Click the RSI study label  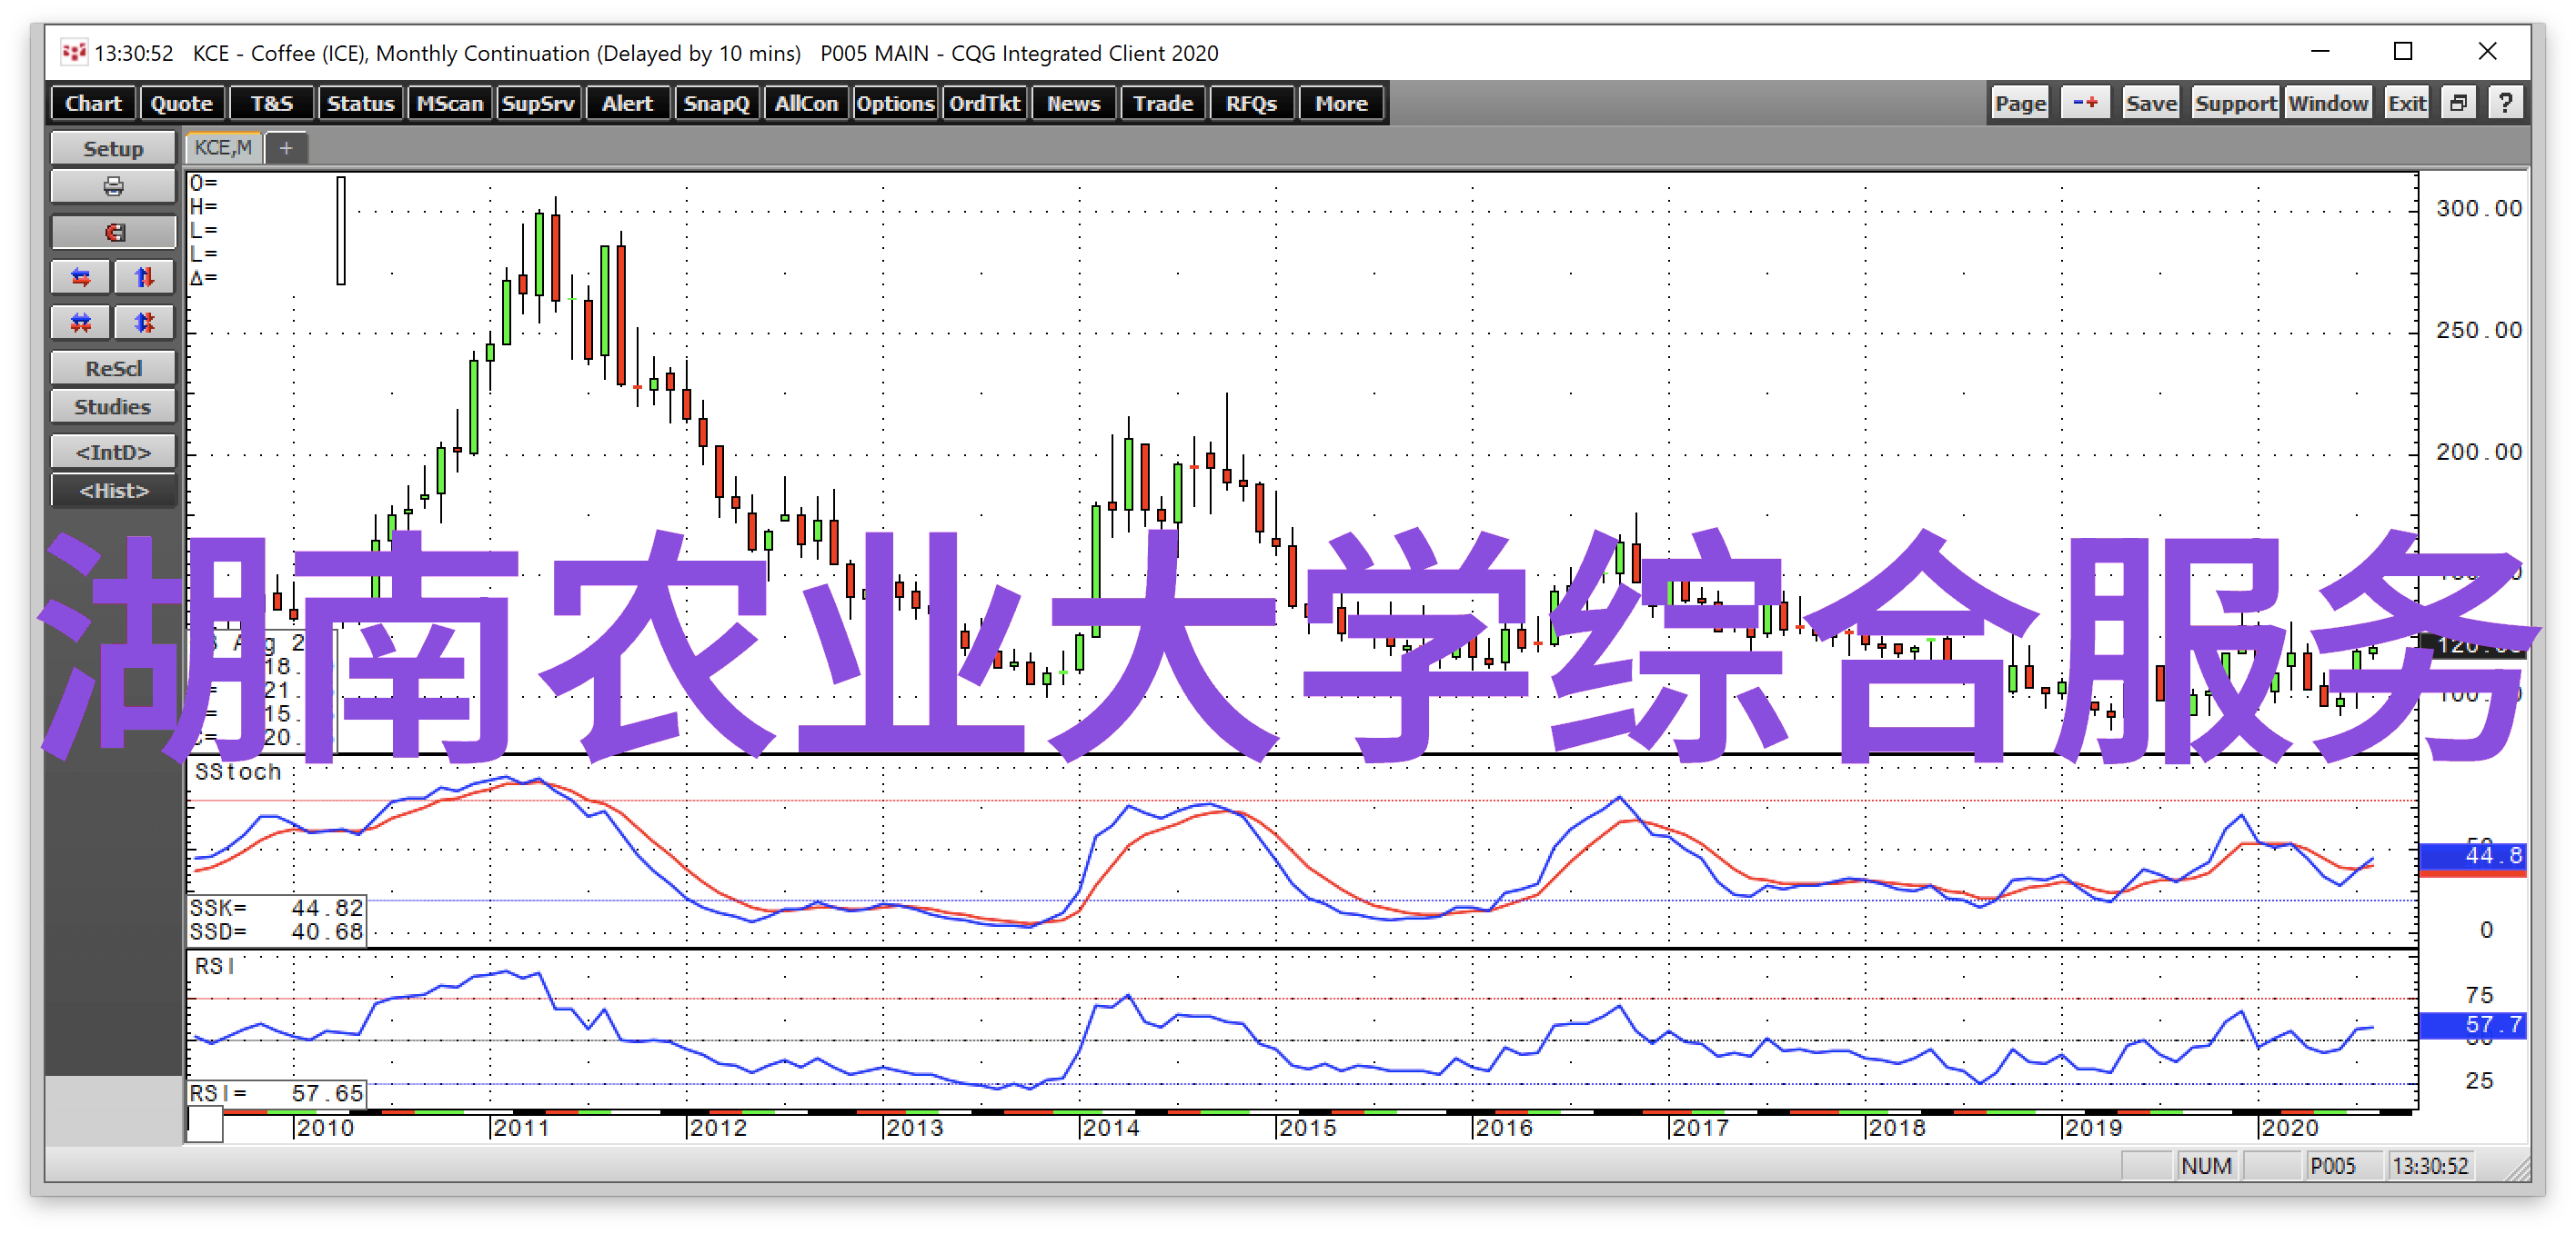(215, 966)
